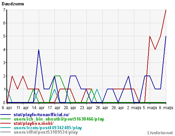This screenshot has width=175, height=136.
Task: Click the '17. apr' x-axis label
Action: (54, 108)
